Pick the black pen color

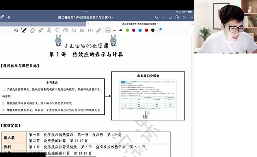pyautogui.click(x=153, y=30)
